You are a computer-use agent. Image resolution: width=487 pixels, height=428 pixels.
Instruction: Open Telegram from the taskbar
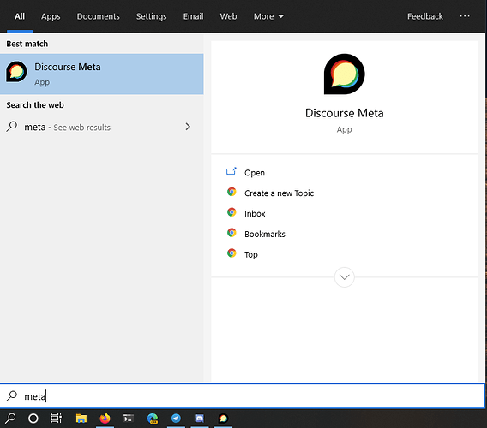tap(176, 419)
